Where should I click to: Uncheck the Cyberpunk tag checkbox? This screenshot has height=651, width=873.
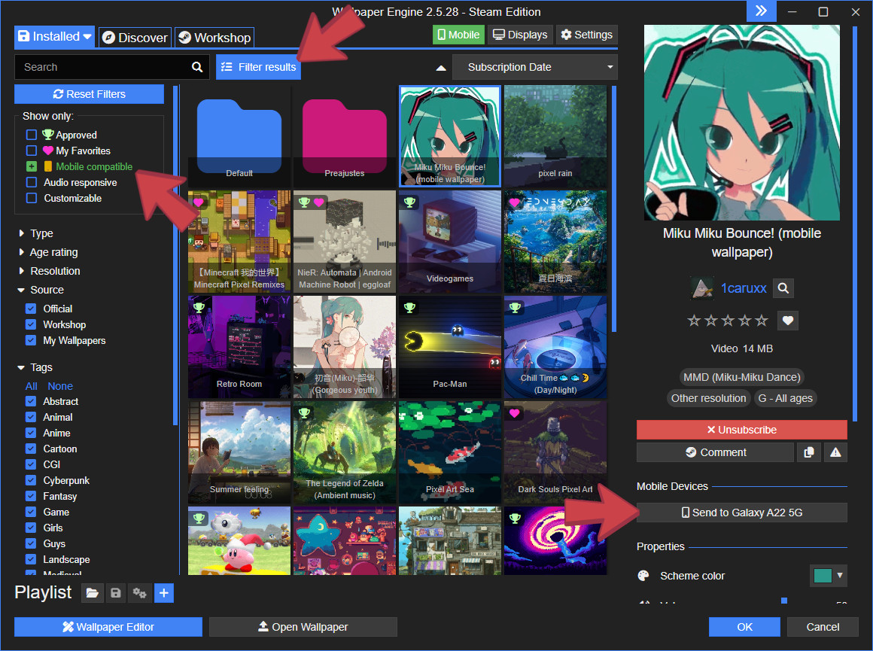(x=31, y=480)
